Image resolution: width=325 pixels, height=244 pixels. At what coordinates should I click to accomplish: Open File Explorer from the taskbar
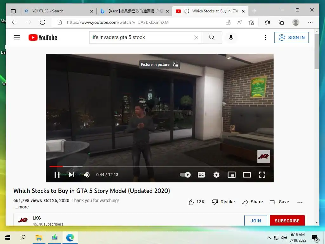(x=39, y=238)
